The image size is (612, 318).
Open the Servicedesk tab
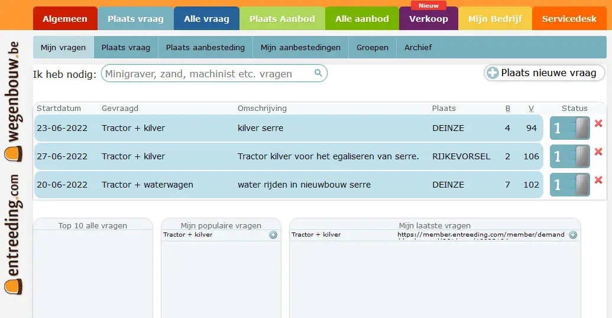pos(569,19)
